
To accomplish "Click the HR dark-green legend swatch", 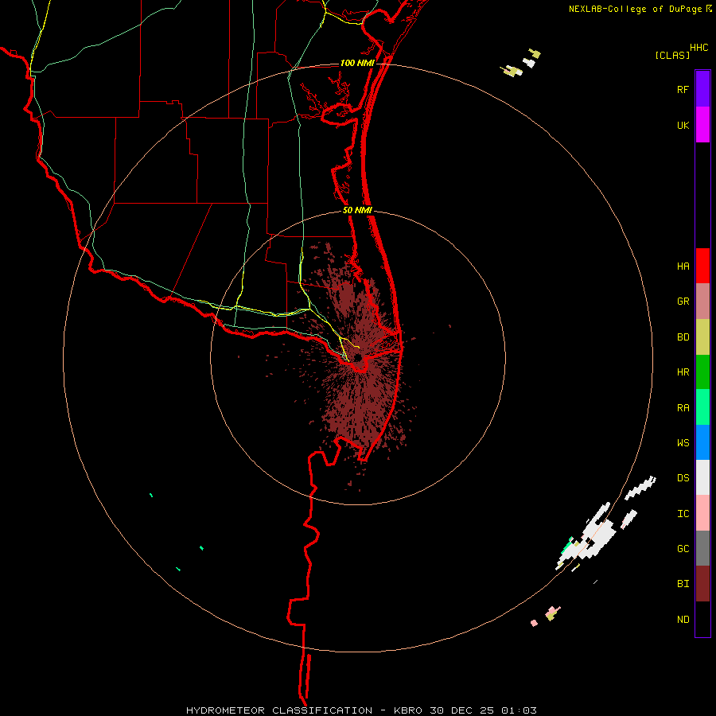I will coord(702,372).
